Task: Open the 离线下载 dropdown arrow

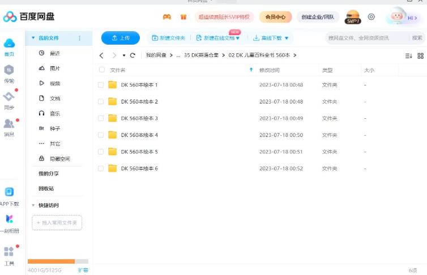Action: pos(287,38)
